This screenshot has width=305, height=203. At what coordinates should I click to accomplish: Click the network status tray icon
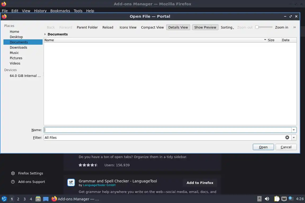(284, 199)
